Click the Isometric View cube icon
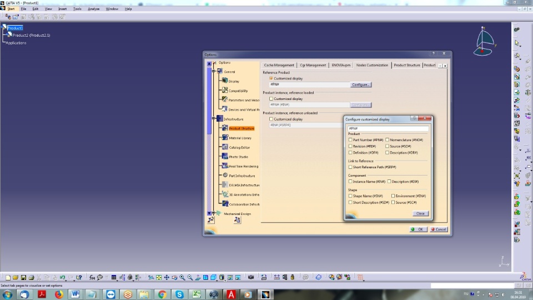The height and width of the screenshot is (300, 533). pos(213,278)
